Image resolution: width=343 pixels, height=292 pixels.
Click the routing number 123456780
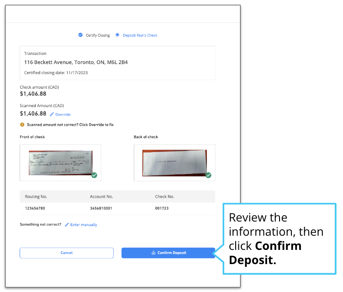(35, 208)
